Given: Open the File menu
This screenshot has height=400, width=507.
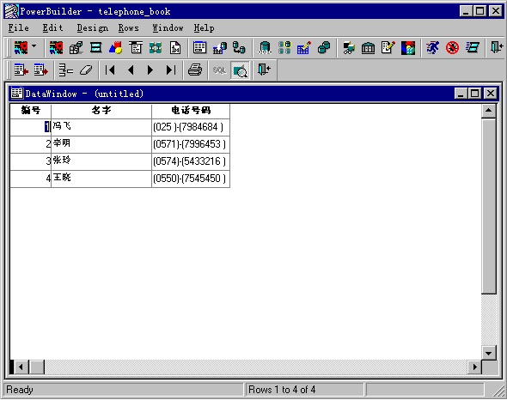Looking at the screenshot, I should pyautogui.click(x=18, y=28).
